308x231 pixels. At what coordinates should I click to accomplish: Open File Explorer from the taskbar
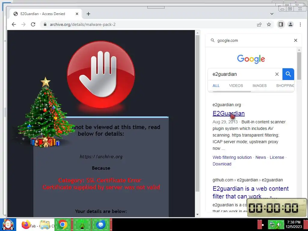45,224
